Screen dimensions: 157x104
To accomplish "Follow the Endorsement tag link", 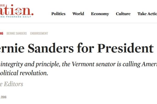I will point(39,34).
